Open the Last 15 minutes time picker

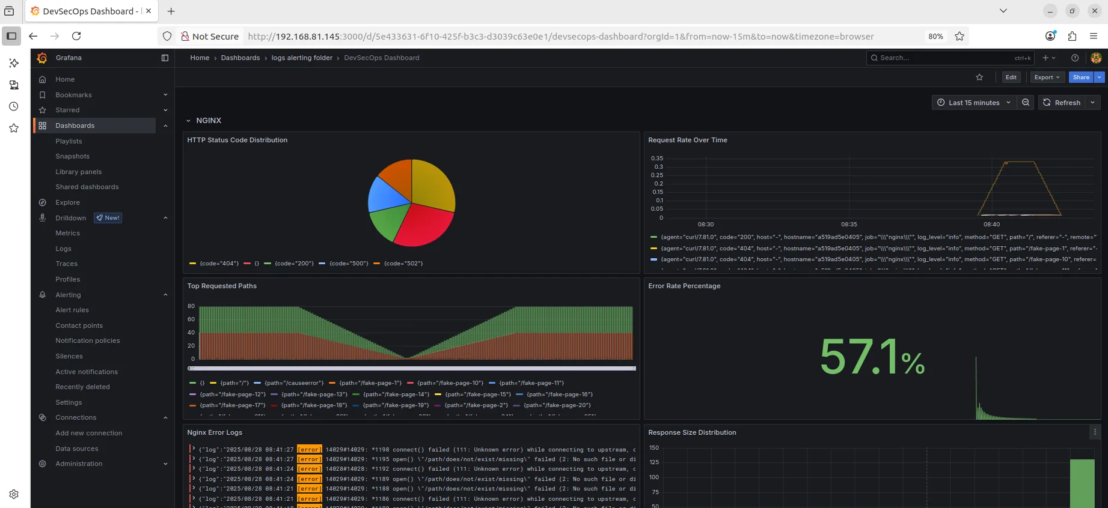pos(974,103)
